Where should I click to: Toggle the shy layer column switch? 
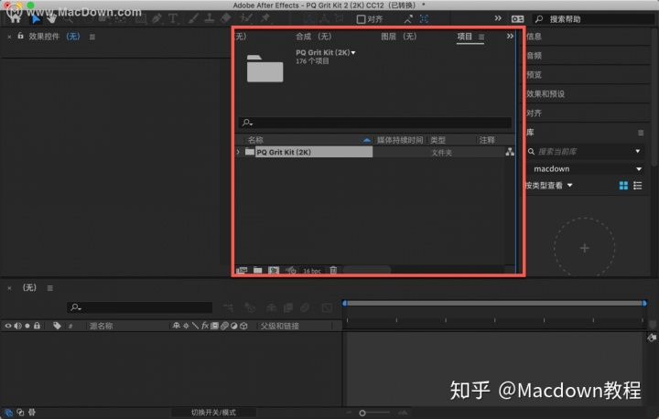coord(176,326)
